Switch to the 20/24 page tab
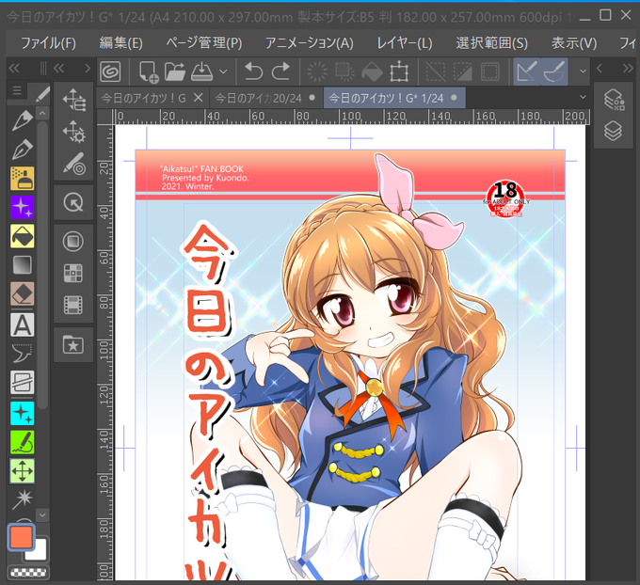Image resolution: width=640 pixels, height=585 pixels. pos(265,98)
